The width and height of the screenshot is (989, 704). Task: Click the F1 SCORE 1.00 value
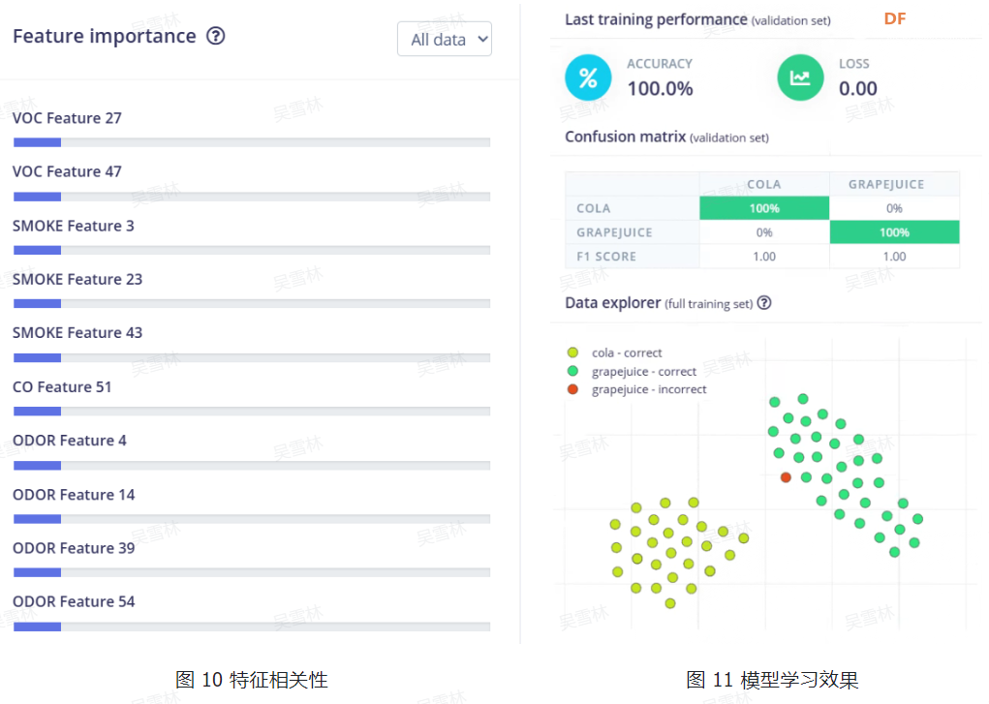pyautogui.click(x=763, y=256)
